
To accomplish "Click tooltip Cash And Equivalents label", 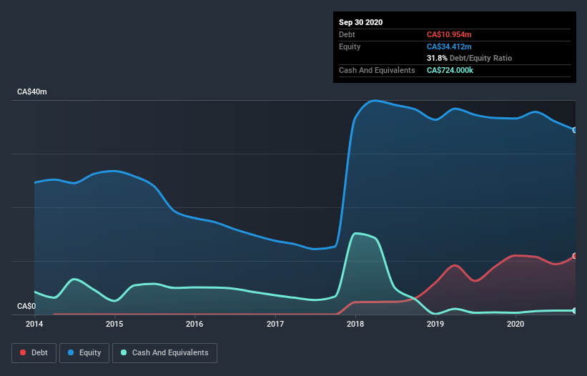I will [377, 70].
